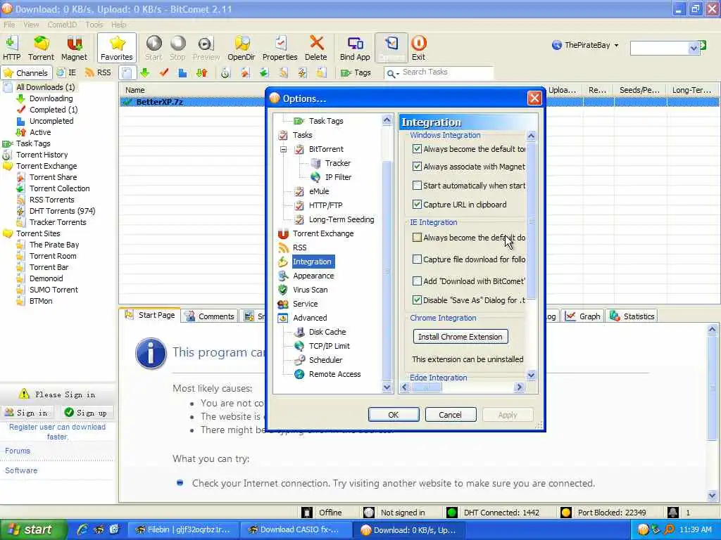721x540 pixels.
Task: Click Install Chrome Extension button
Action: (x=460, y=337)
